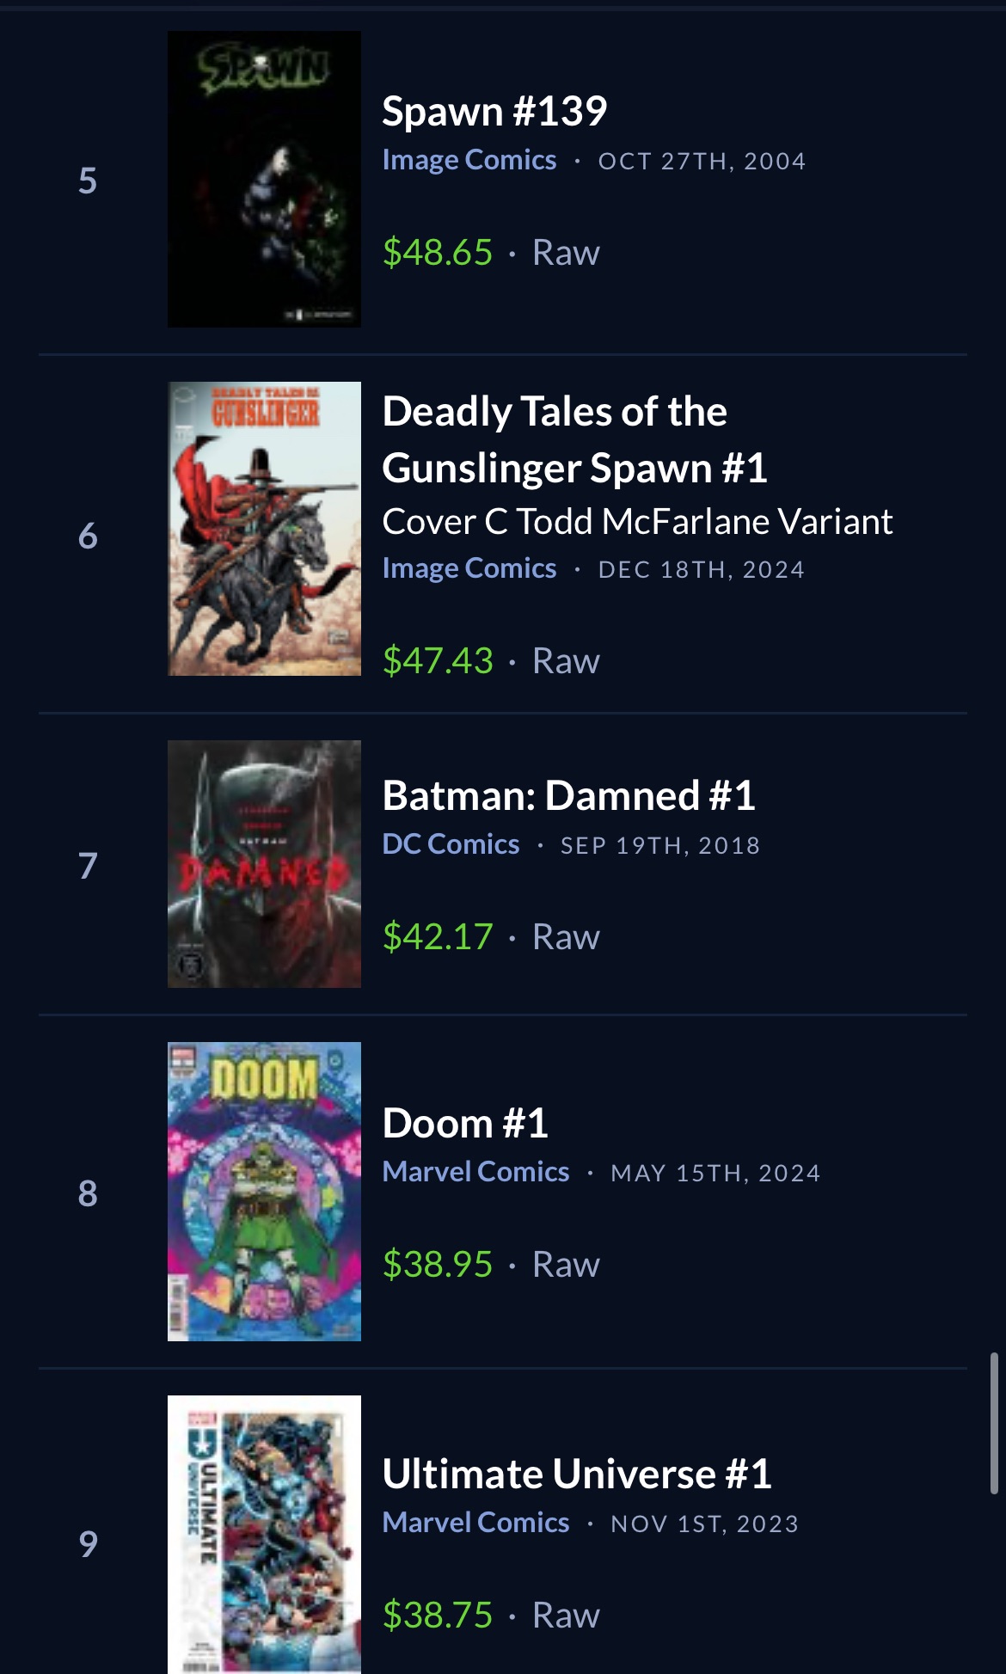1006x1674 pixels.
Task: Click the vertical scrollbar thumb
Action: pyautogui.click(x=994, y=1423)
